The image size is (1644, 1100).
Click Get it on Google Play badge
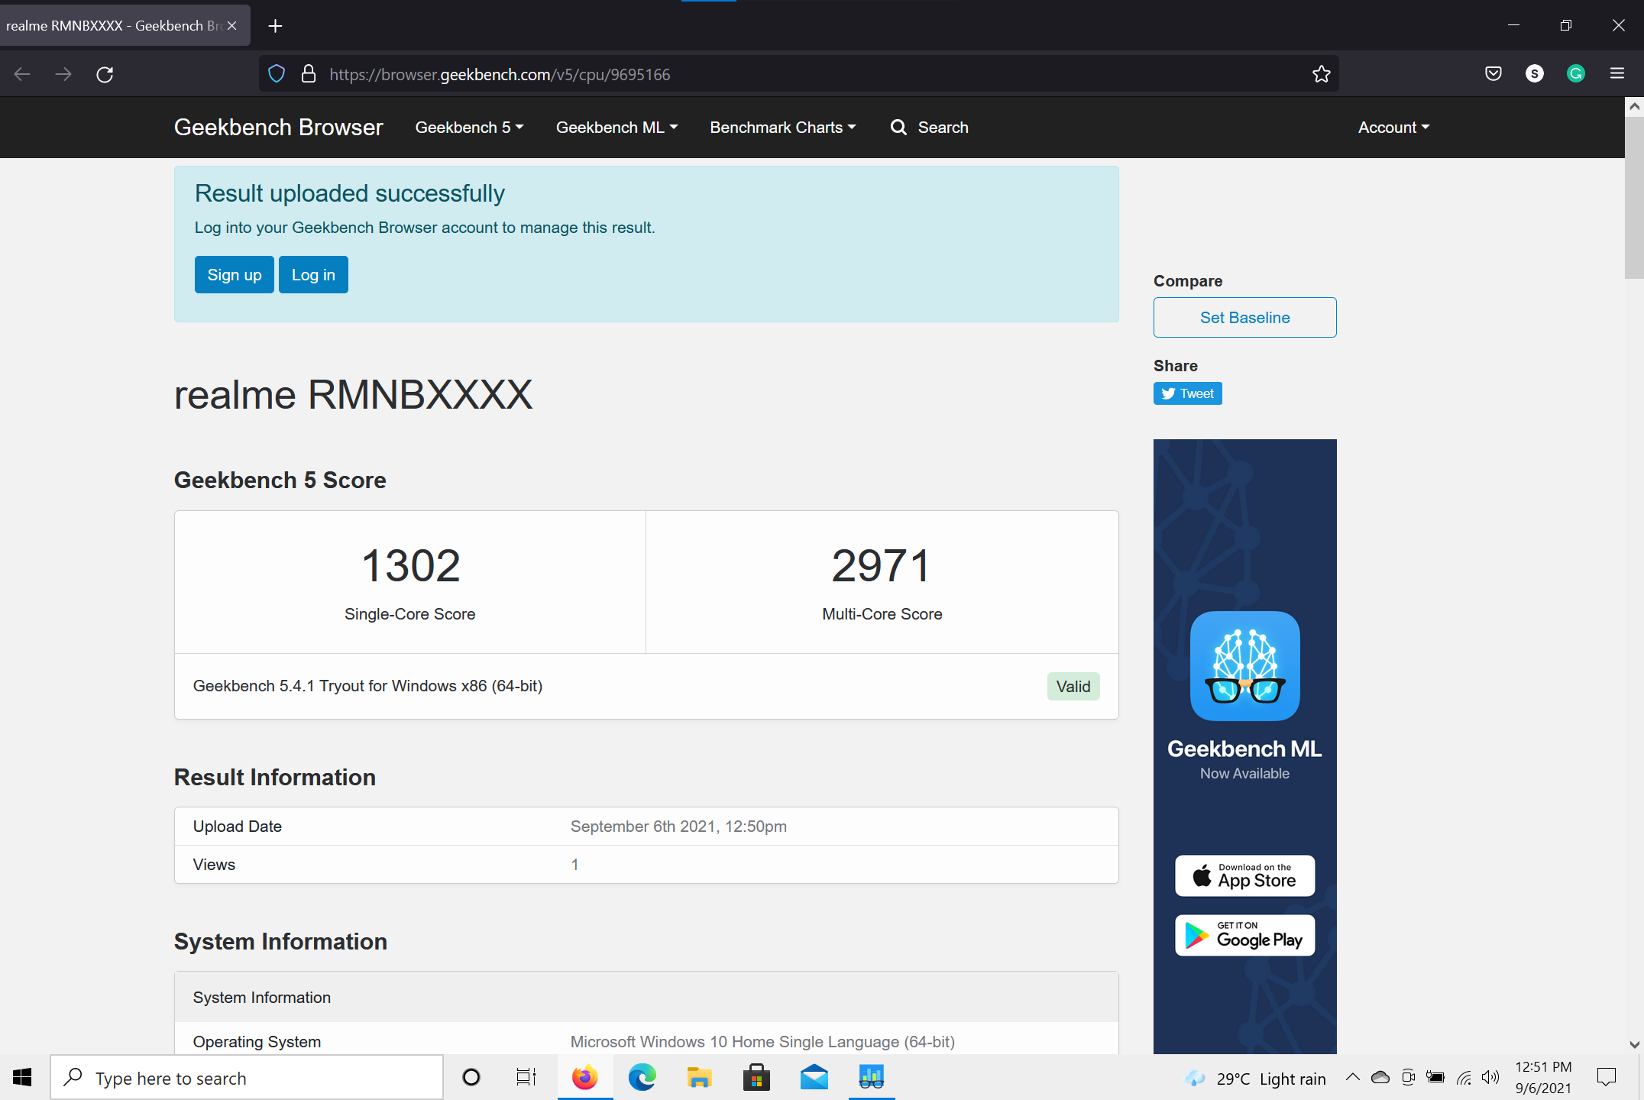pos(1245,935)
